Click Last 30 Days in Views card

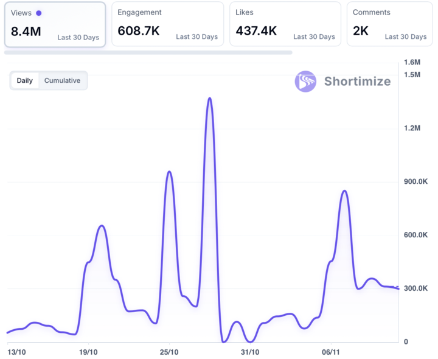click(78, 37)
